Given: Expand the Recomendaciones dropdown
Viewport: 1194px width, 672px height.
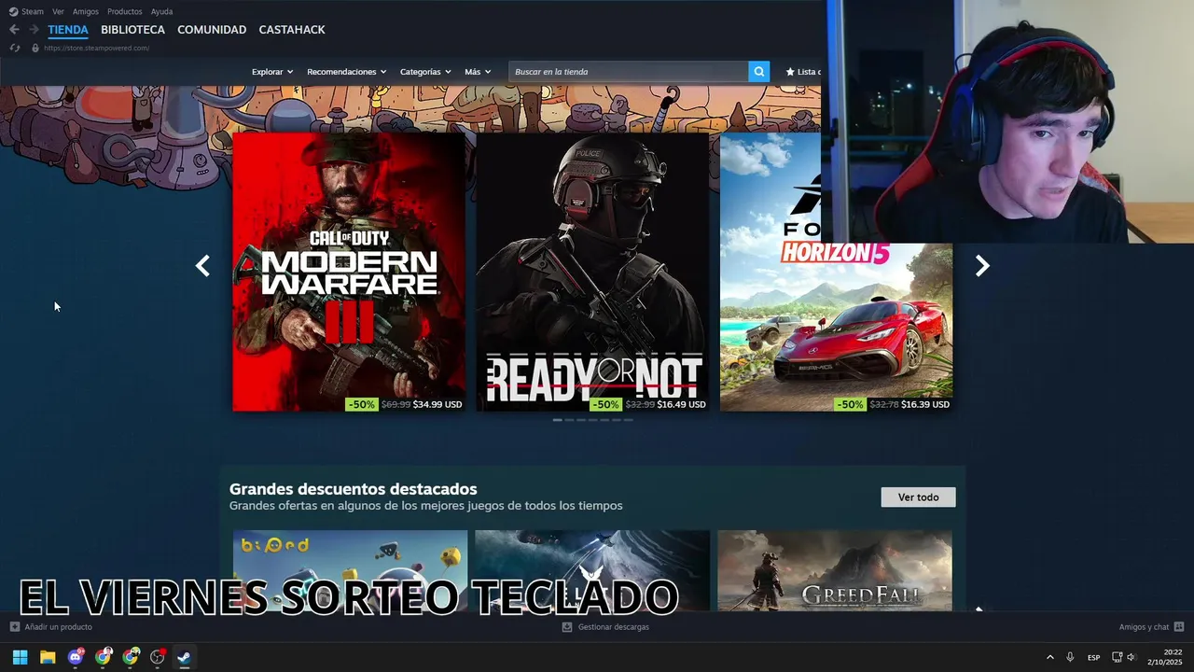Looking at the screenshot, I should click(x=347, y=72).
